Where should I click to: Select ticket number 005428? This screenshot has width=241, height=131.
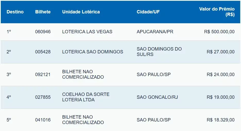(43, 52)
